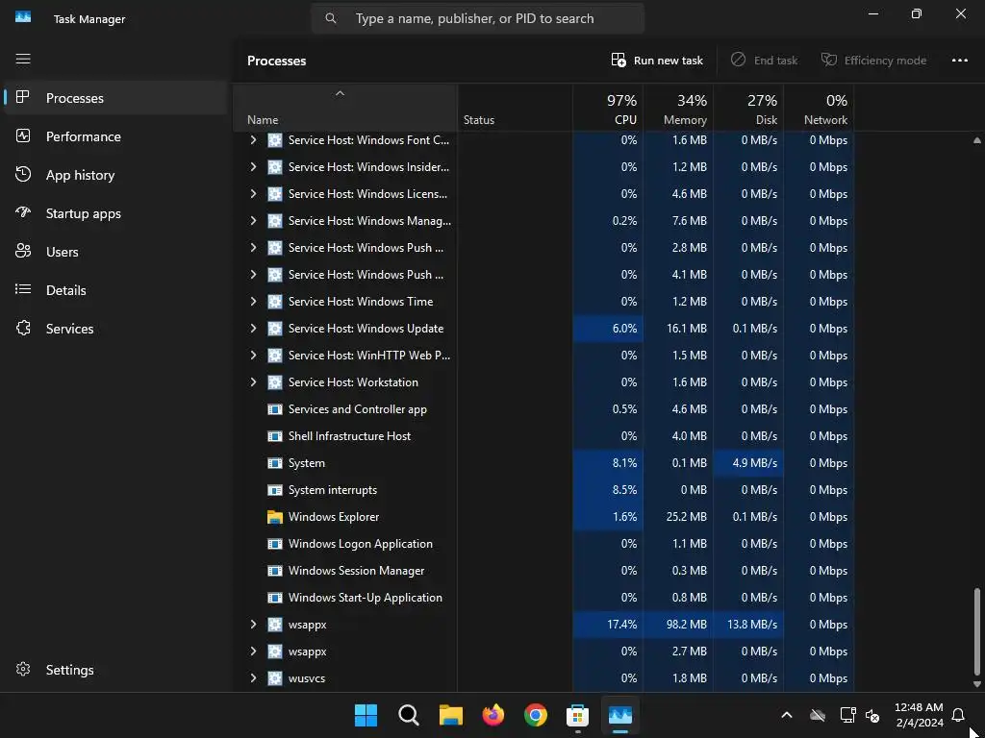The image size is (985, 738).
Task: Click System interrupts process icon
Action: pyautogui.click(x=274, y=490)
